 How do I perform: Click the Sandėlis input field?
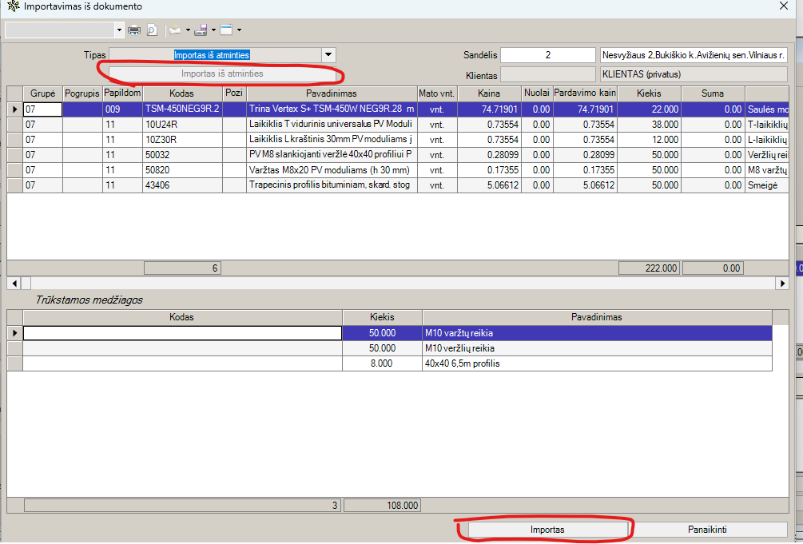tap(547, 55)
